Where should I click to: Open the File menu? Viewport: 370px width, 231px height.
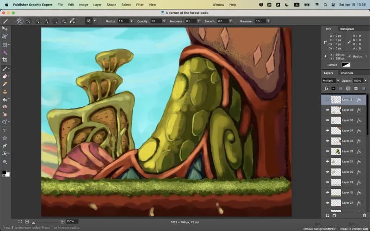(x=60, y=5)
